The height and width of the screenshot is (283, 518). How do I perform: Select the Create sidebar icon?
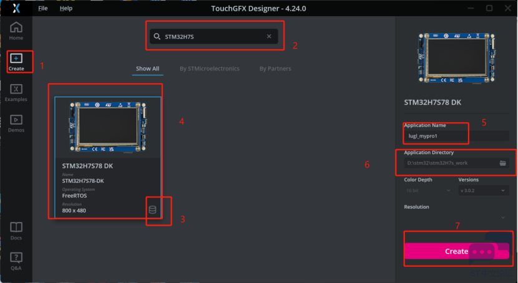16,62
